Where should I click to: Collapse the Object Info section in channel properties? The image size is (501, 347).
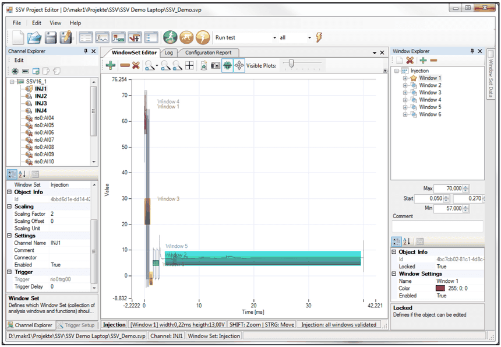[x=9, y=192]
